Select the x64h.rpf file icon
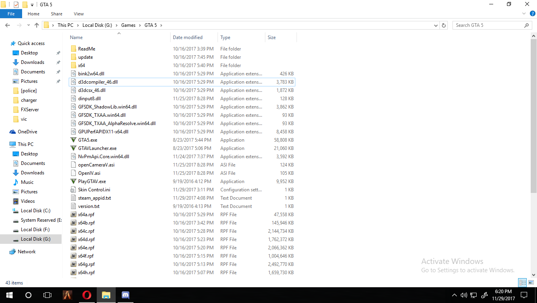 coord(73,273)
